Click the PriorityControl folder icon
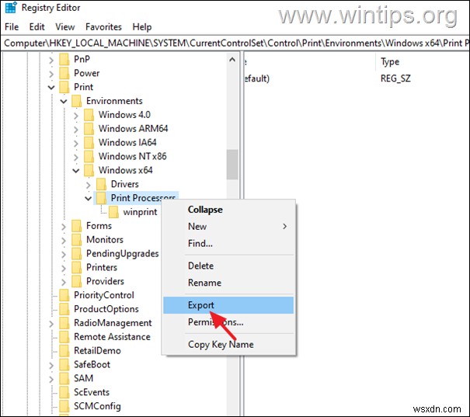This screenshot has height=417, width=470. pyautogui.click(x=64, y=295)
